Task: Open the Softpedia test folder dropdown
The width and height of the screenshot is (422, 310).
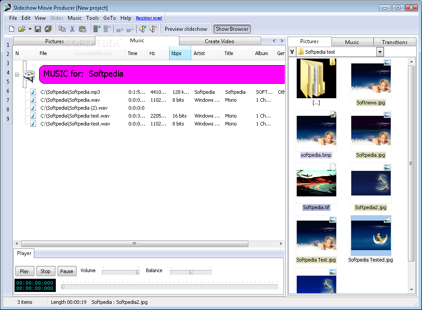Action: (380, 52)
